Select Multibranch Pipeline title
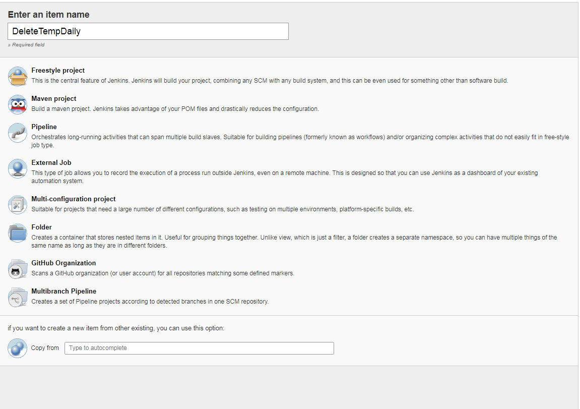Viewport: 580px width, 409px height. [x=64, y=291]
